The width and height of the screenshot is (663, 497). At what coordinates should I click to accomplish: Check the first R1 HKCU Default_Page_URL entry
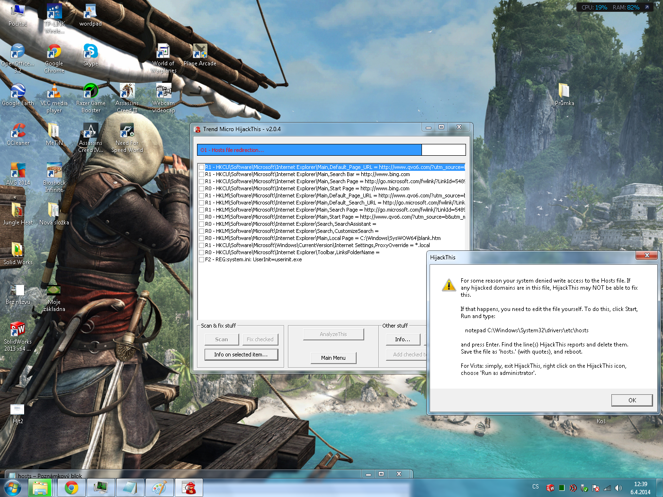click(202, 167)
